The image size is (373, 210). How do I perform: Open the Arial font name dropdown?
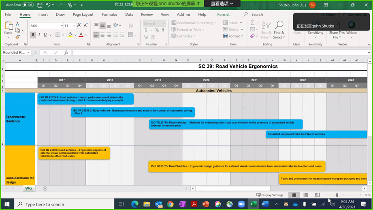point(61,26)
